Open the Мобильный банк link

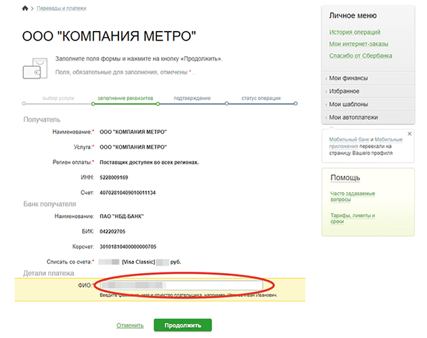coord(349,139)
